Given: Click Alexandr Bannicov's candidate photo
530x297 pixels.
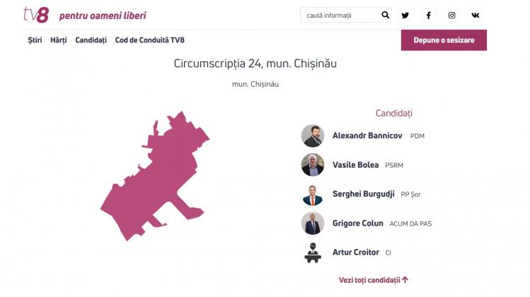Looking at the screenshot, I should click(313, 136).
